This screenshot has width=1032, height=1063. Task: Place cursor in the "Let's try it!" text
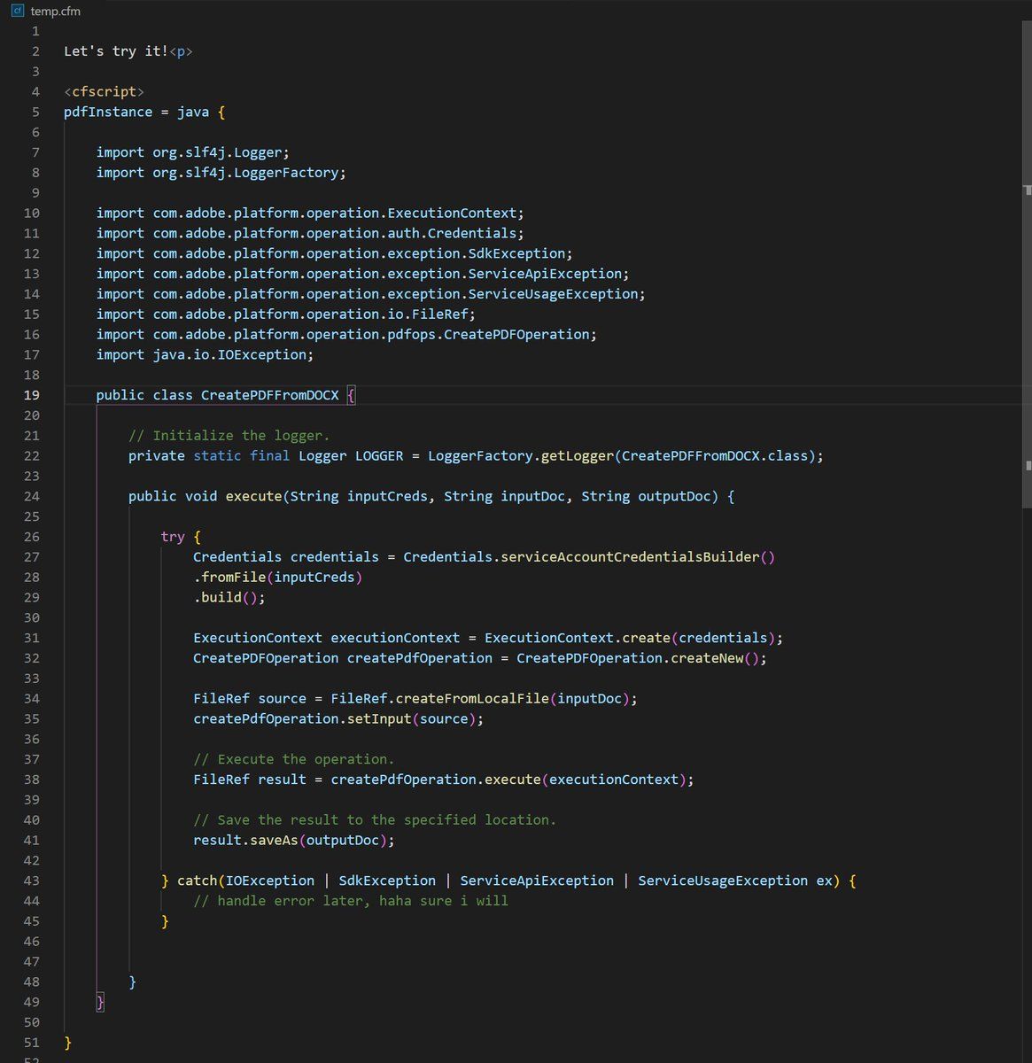[x=115, y=51]
